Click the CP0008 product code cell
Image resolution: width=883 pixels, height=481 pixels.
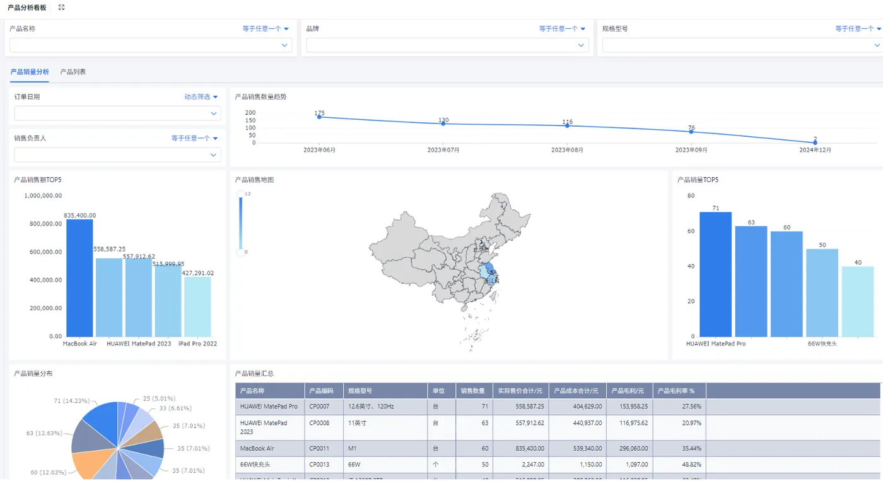point(324,427)
